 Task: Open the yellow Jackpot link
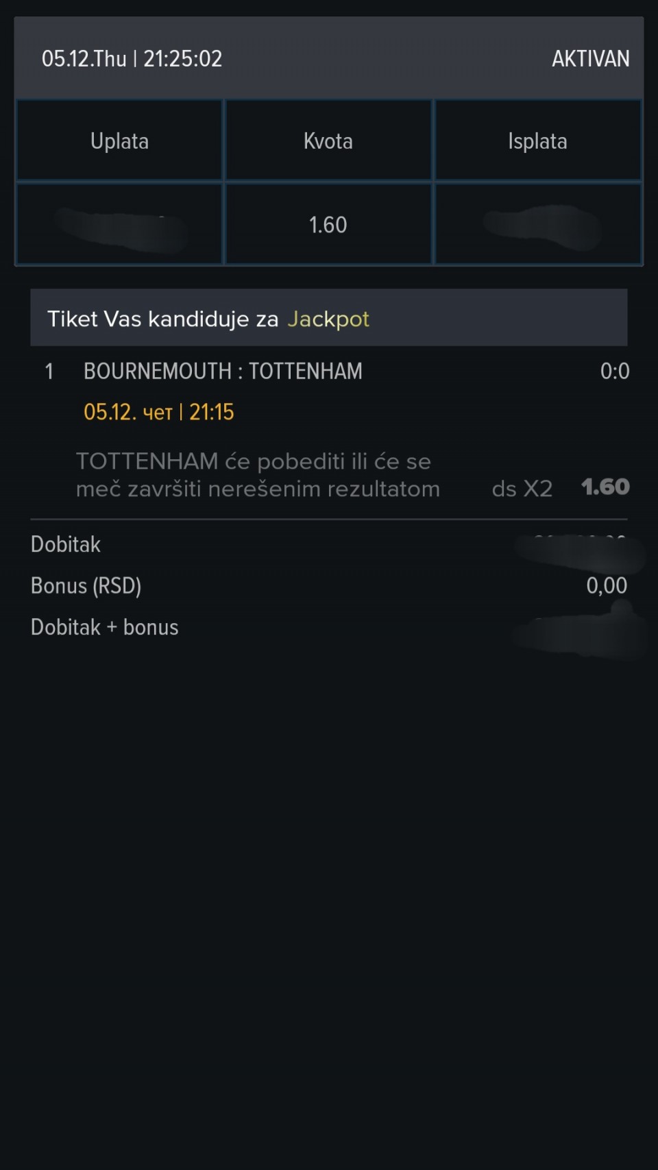(x=328, y=319)
